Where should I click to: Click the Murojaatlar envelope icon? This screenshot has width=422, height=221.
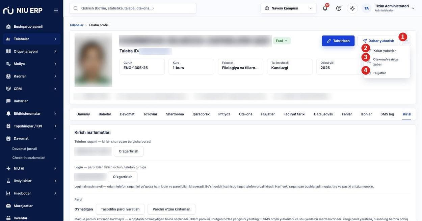[8, 206]
